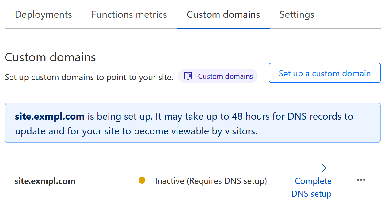
Task: Open the Functions metrics tab
Action: click(129, 14)
